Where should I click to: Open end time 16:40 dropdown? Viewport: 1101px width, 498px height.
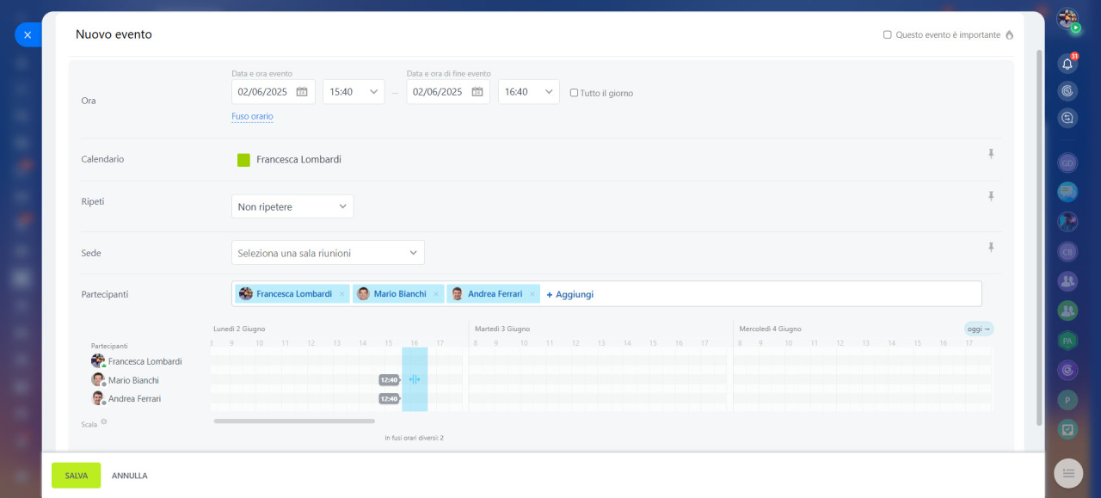[529, 92]
